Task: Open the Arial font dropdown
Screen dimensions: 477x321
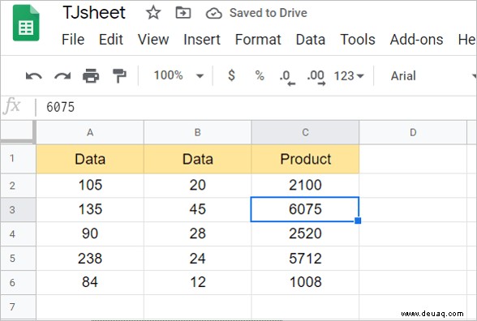Action: pos(432,75)
